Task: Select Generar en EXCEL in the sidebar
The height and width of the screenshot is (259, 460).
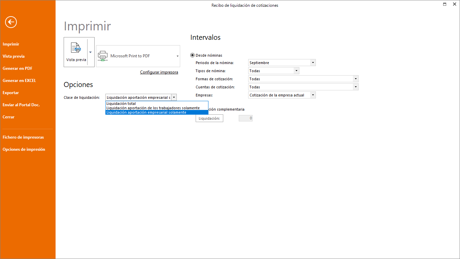Action: pyautogui.click(x=19, y=81)
